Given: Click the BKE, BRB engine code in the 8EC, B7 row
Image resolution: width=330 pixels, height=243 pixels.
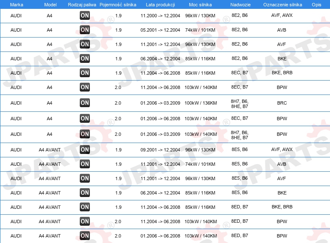Looking at the screenshot, I should [x=282, y=73].
